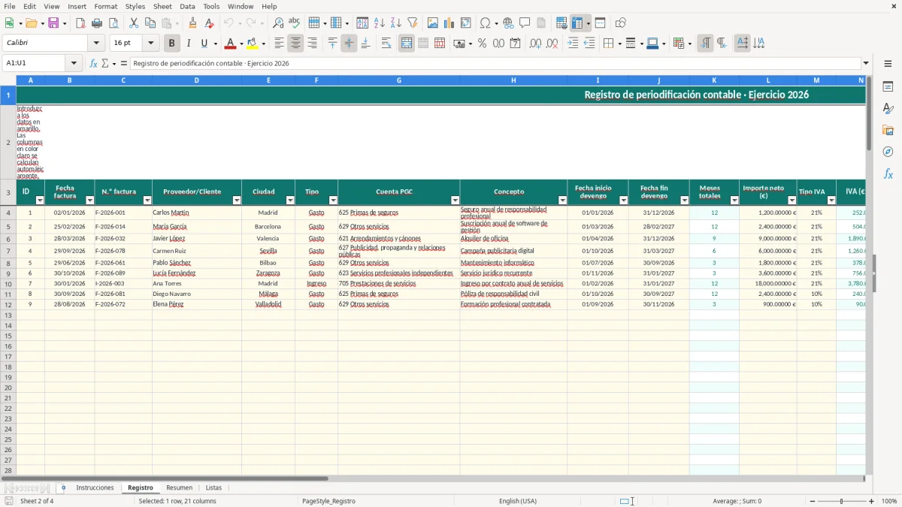Open Find & Replace icon
Viewport: 902px width, 507px height.
(x=278, y=23)
